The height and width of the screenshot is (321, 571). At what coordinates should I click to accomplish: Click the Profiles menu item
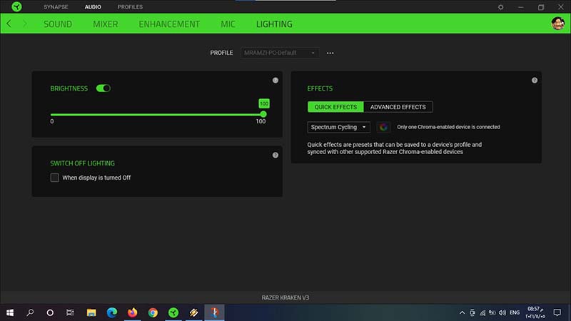[x=130, y=7]
